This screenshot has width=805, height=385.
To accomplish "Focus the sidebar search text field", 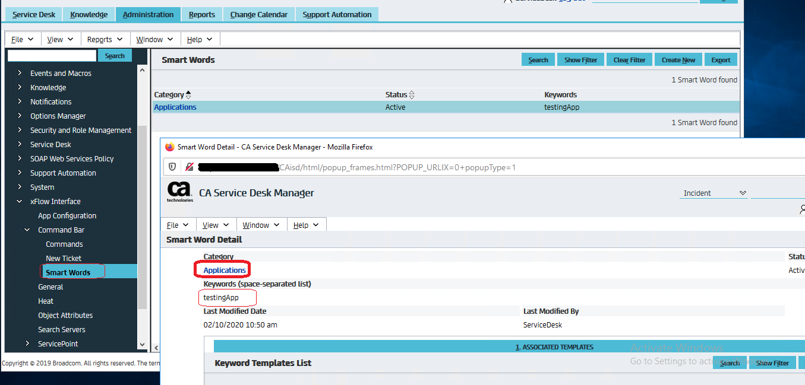I will [52, 56].
